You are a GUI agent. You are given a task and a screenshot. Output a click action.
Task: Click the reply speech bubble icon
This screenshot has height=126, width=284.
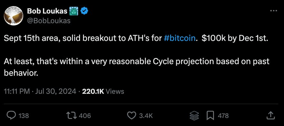tap(11, 115)
